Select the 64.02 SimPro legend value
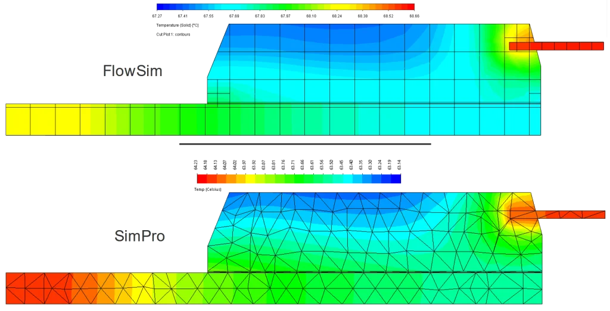 235,165
